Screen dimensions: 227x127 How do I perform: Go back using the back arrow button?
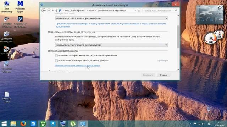44,10
